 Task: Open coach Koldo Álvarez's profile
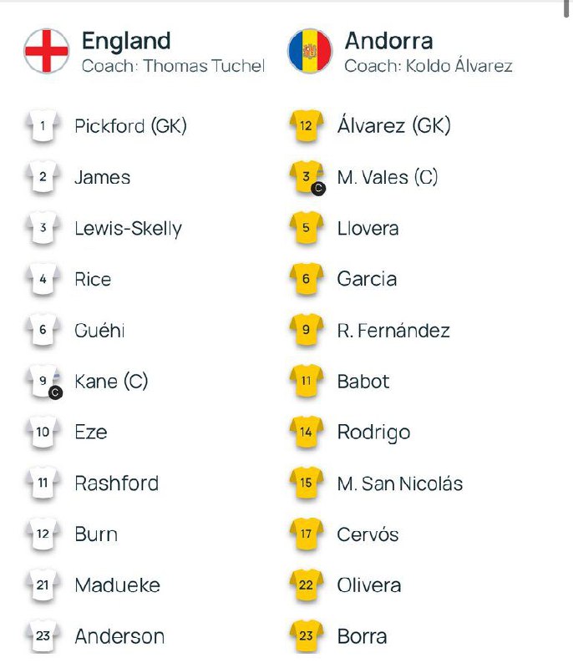click(x=428, y=66)
